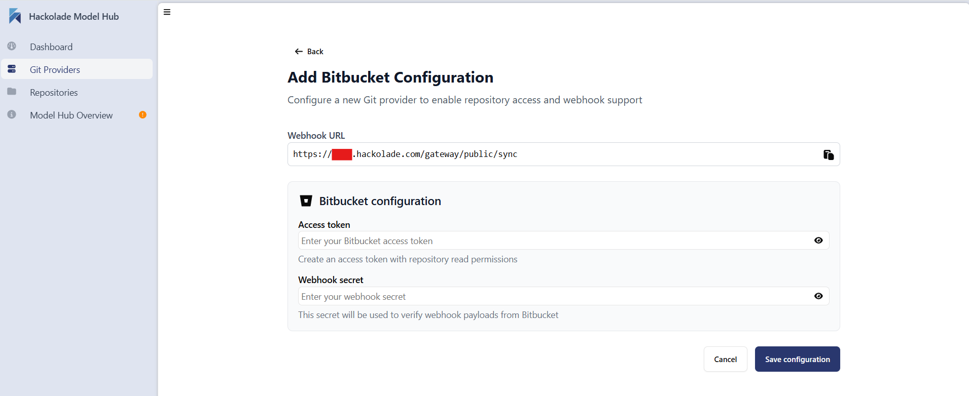Click the redacted portion of the Webhook URL

click(341, 154)
